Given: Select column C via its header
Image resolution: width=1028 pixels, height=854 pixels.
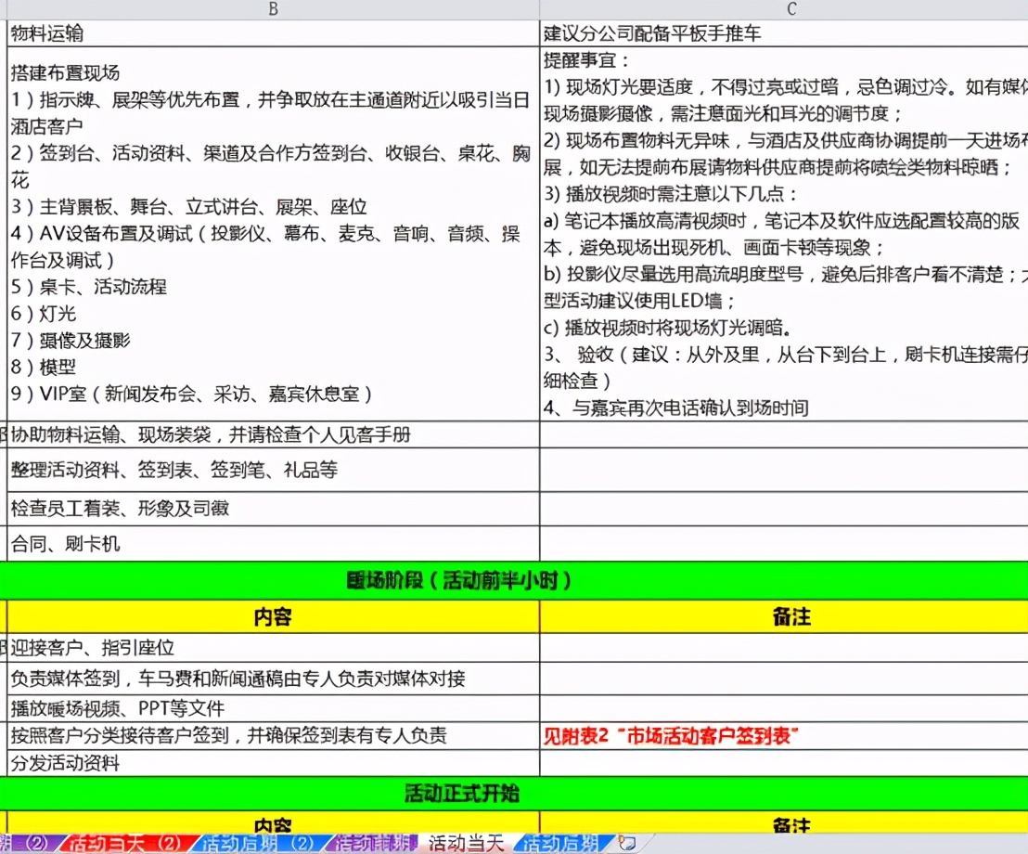Looking at the screenshot, I should (790, 9).
